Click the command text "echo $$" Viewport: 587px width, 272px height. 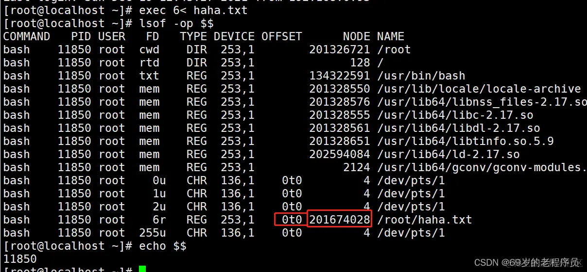(163, 246)
